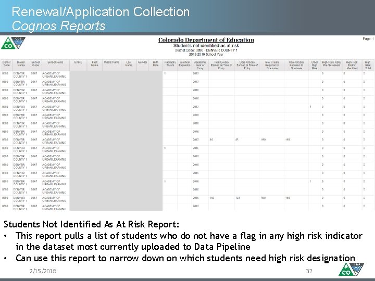The image size is (375, 281).
Task: Click the Students Not Identified As At Risk Report heading
Action: click(x=91, y=224)
